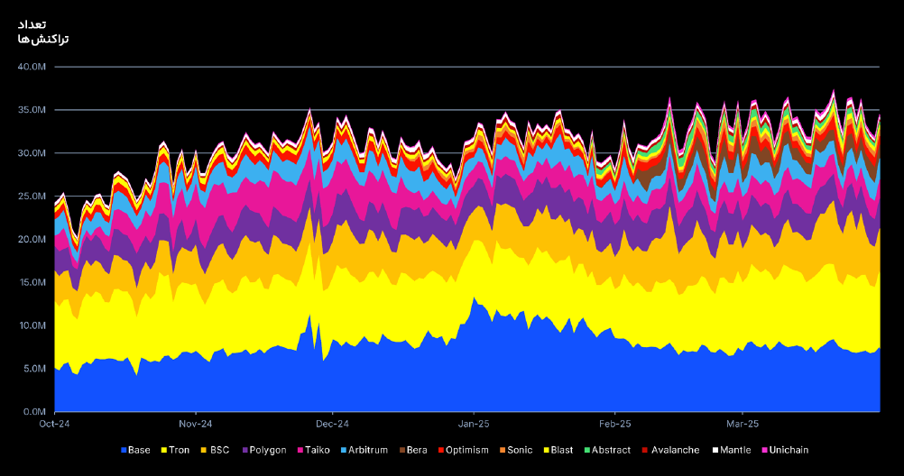This screenshot has height=476, width=904.
Task: Click the Nov-24 x-axis label
Action: click(x=196, y=424)
